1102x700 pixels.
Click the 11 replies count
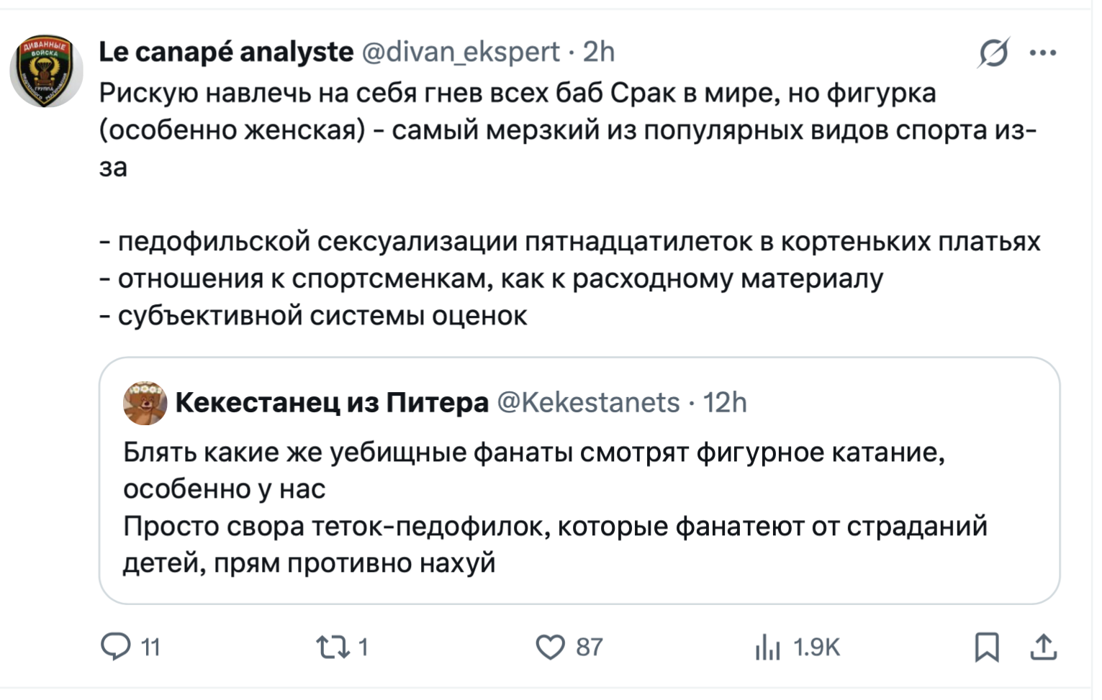[x=150, y=647]
